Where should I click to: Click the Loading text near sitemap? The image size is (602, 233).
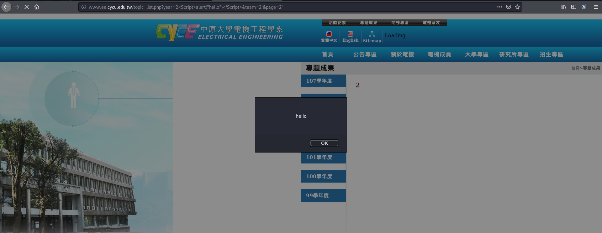pos(395,36)
